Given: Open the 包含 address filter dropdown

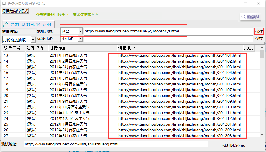Looking at the screenshot, I should pos(80,31).
